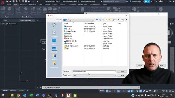The image size is (175, 98).
Task: Click the customization wrench in command line
Action: pyautogui.click(x=40, y=88)
